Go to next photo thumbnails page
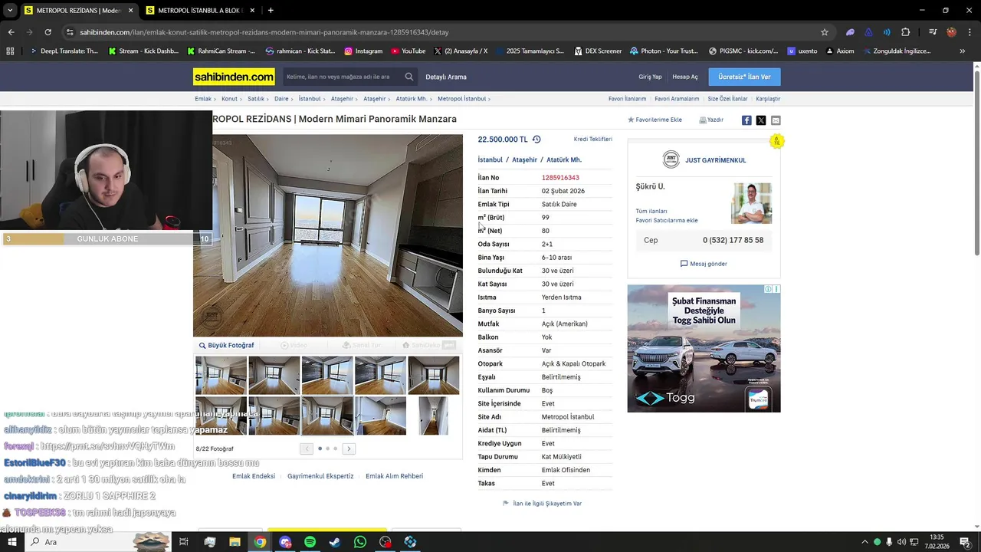The image size is (981, 552). (349, 449)
